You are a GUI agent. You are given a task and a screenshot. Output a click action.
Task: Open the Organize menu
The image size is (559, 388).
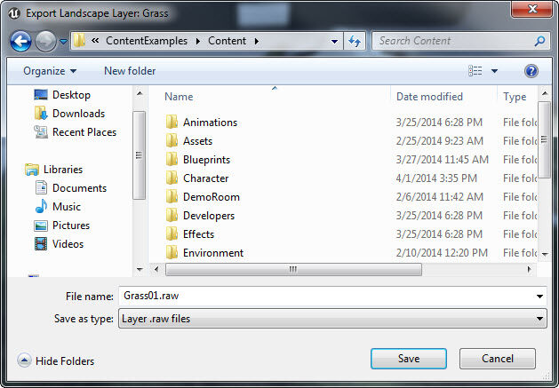pos(50,71)
